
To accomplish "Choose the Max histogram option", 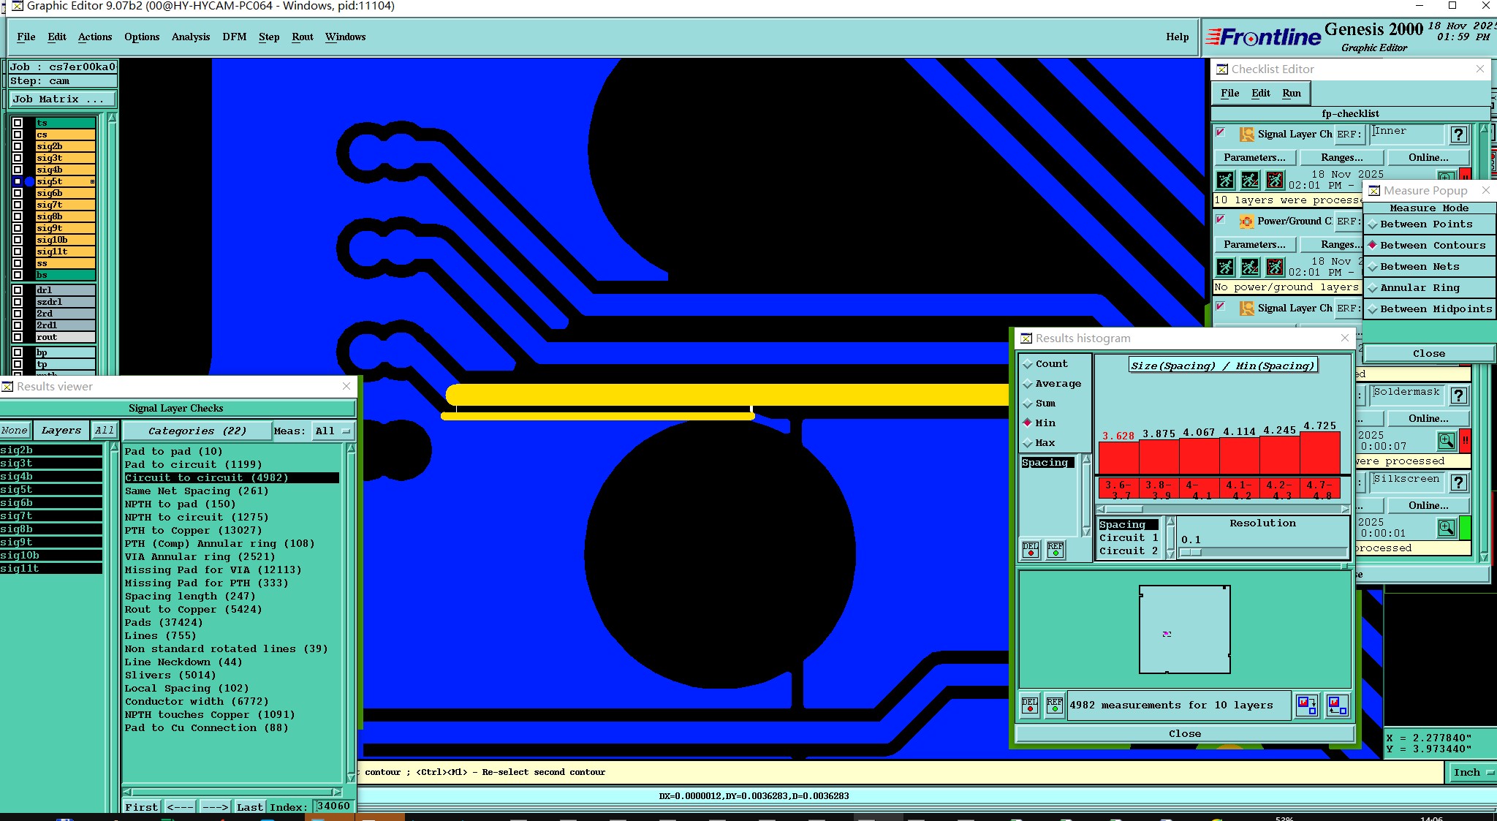I will pyautogui.click(x=1045, y=443).
